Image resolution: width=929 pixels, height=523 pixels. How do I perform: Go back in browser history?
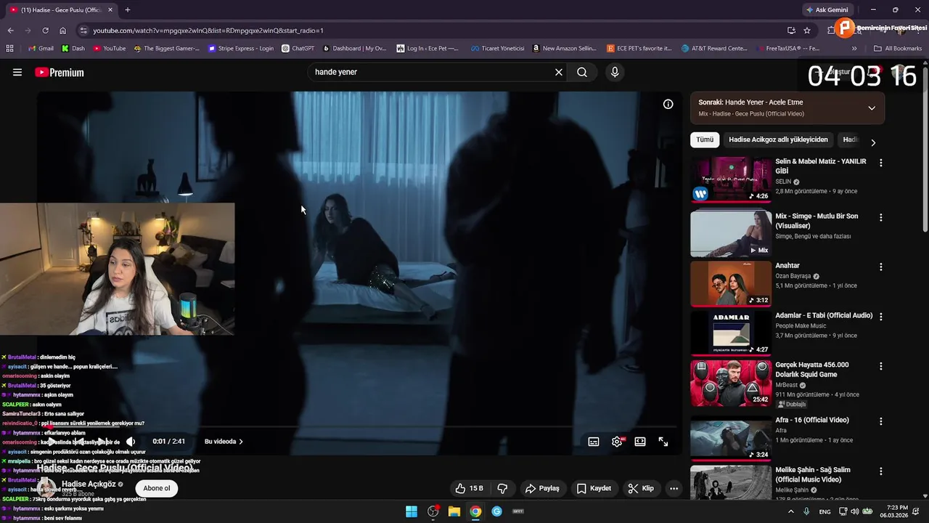point(10,31)
